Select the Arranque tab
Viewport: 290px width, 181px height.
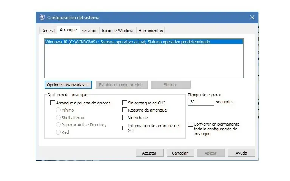68,30
